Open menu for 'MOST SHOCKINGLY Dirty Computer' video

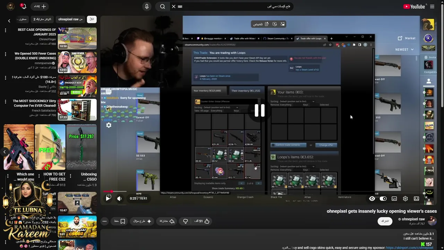coord(6,102)
